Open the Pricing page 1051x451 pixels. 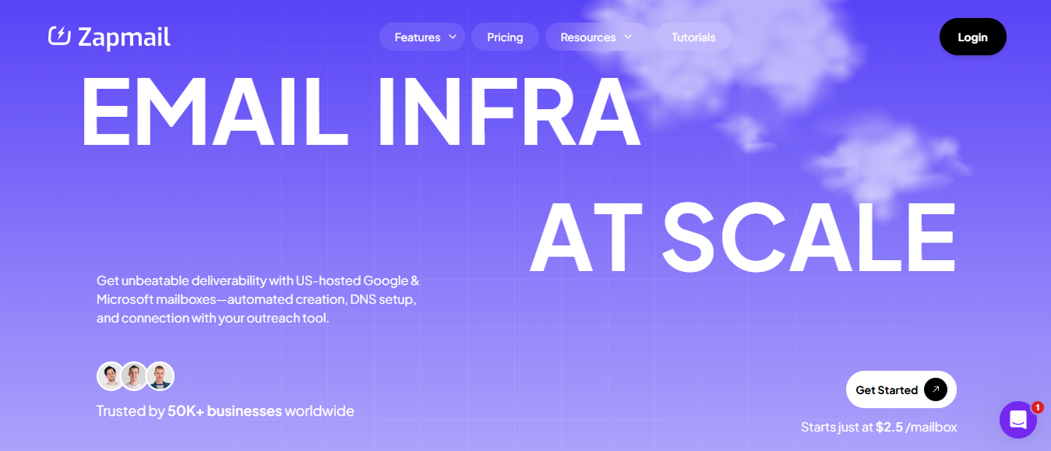point(505,37)
